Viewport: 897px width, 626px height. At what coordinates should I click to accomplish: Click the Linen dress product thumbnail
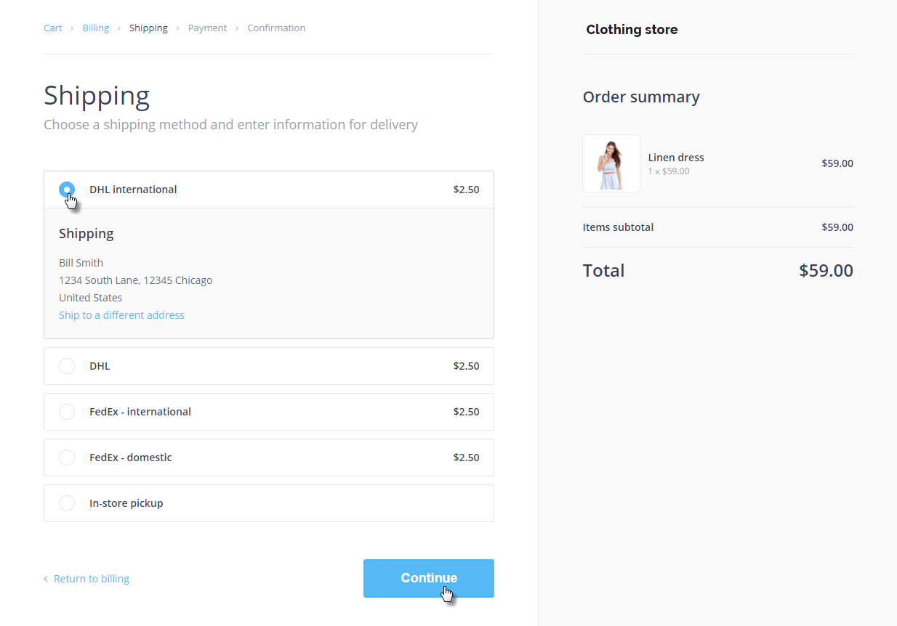[611, 163]
